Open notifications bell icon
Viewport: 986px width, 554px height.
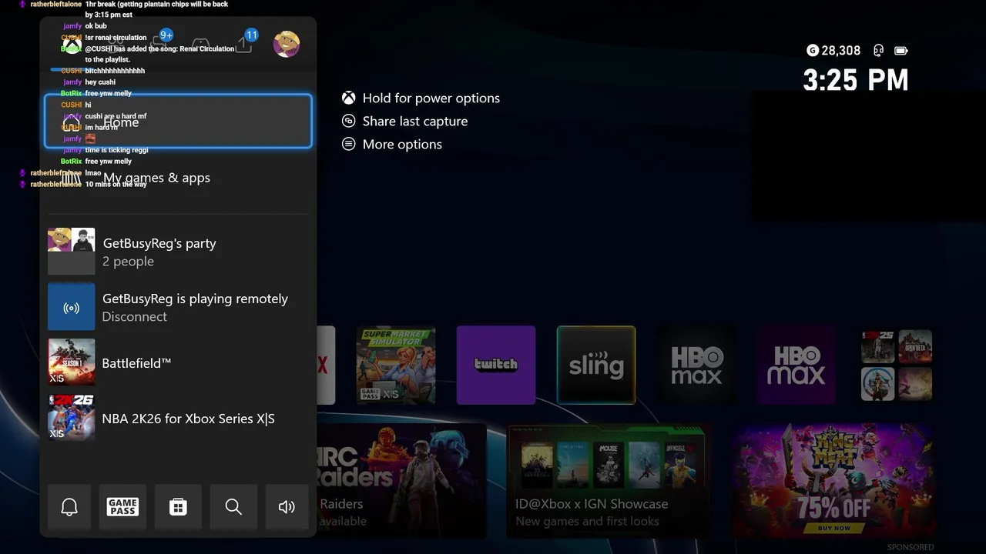pyautogui.click(x=69, y=506)
